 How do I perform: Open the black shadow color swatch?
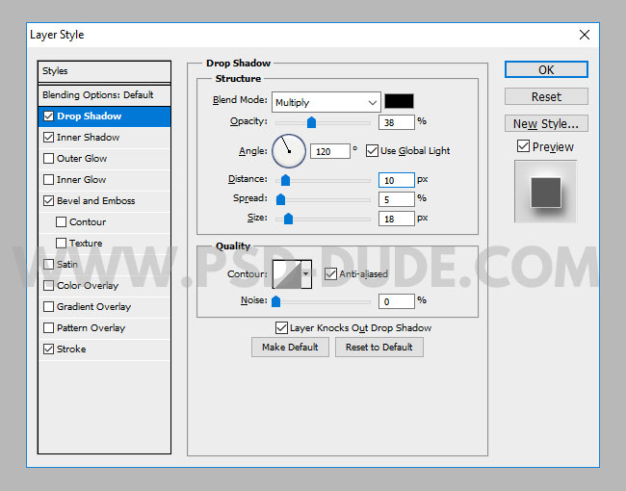click(399, 101)
